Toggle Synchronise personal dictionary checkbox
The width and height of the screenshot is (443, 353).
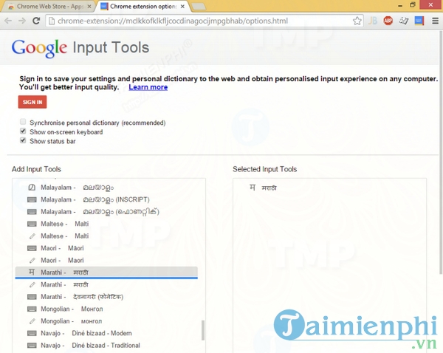(23, 122)
